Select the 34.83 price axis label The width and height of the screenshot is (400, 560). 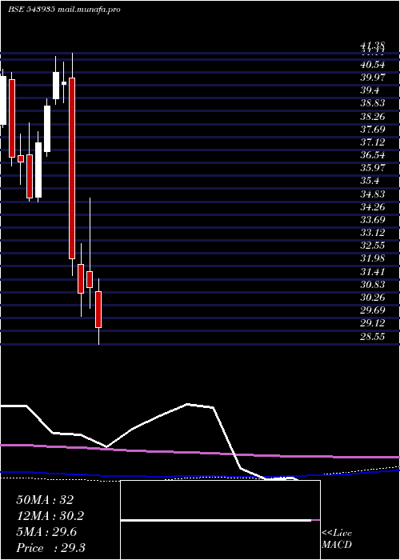click(x=373, y=194)
